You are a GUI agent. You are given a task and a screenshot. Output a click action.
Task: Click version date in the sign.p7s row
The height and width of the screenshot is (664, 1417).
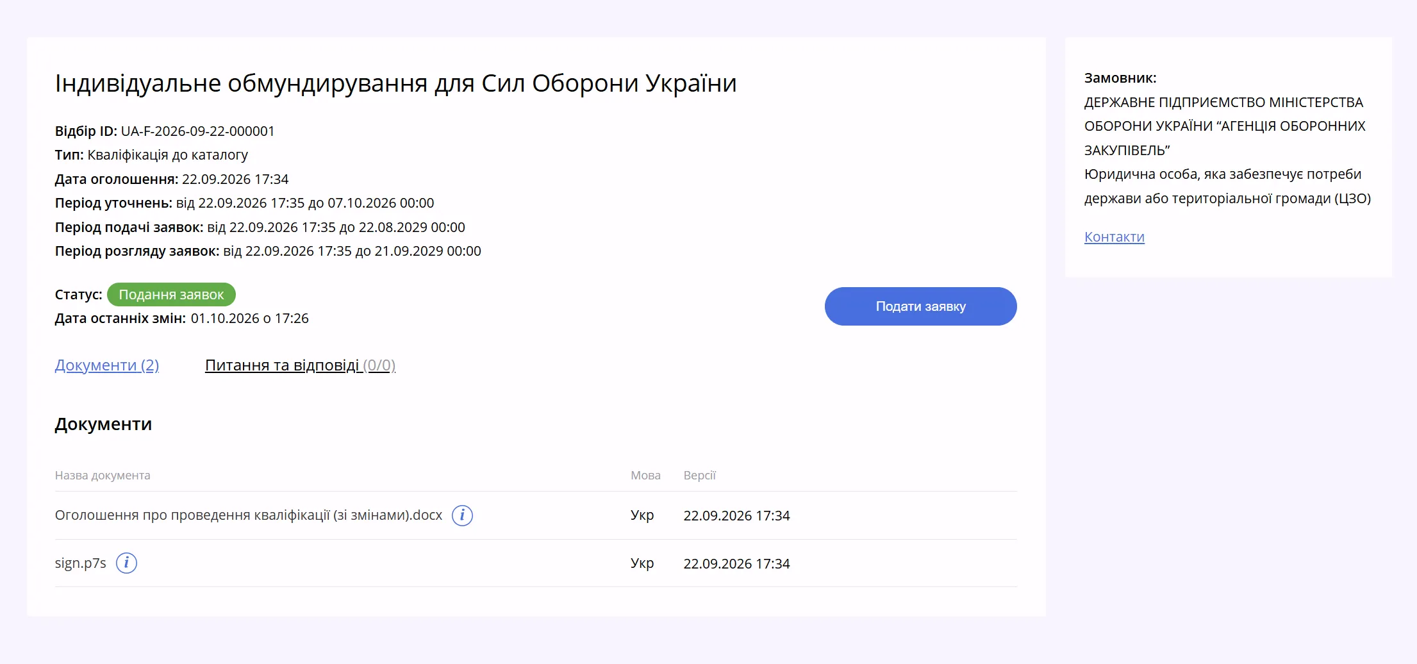click(x=736, y=564)
